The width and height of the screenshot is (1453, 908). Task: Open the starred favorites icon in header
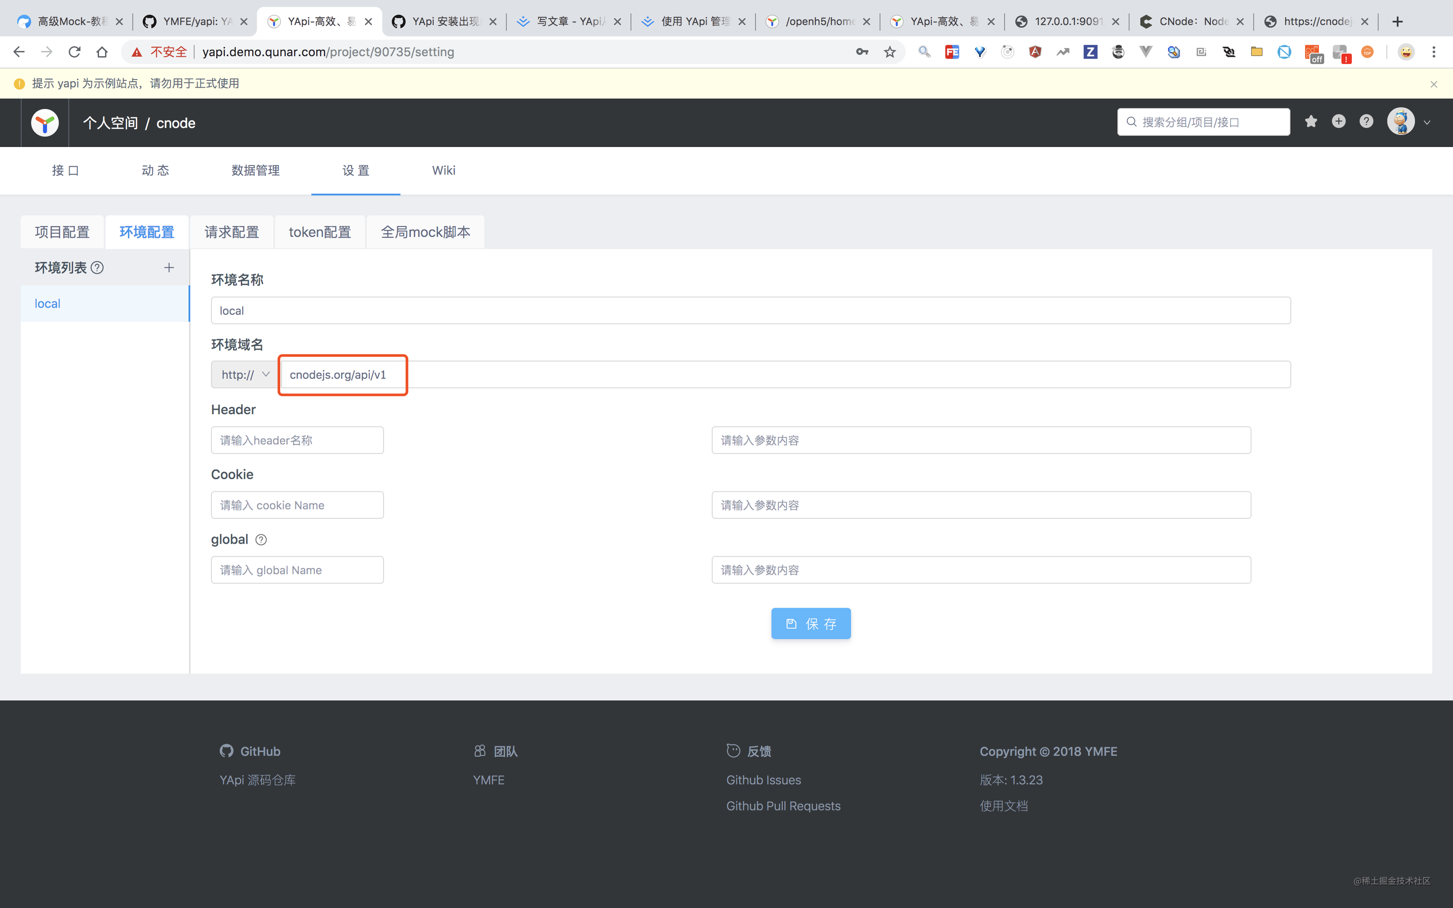1311,122
